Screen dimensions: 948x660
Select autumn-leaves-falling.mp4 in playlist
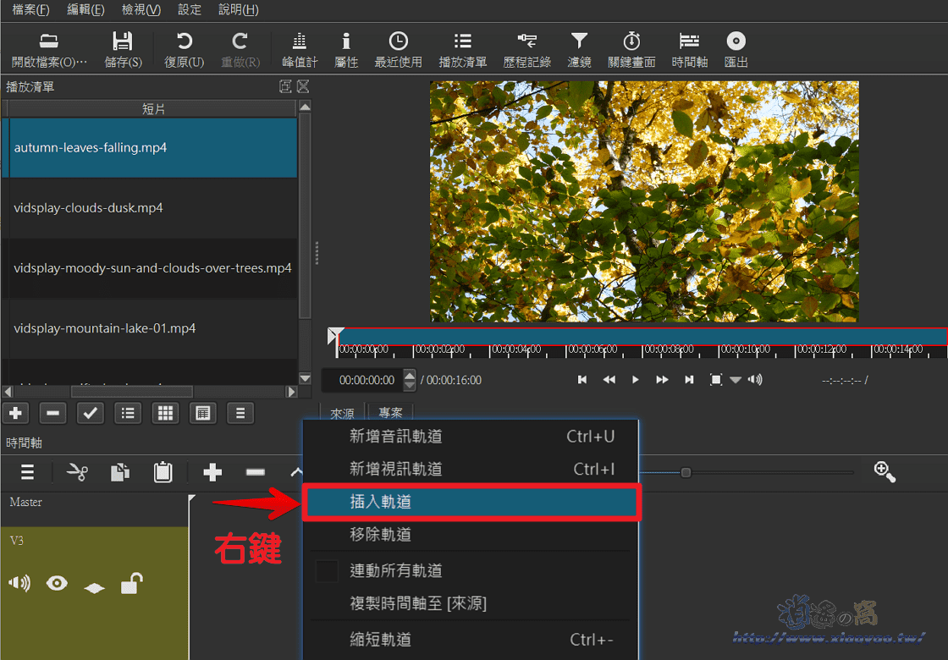click(x=150, y=147)
